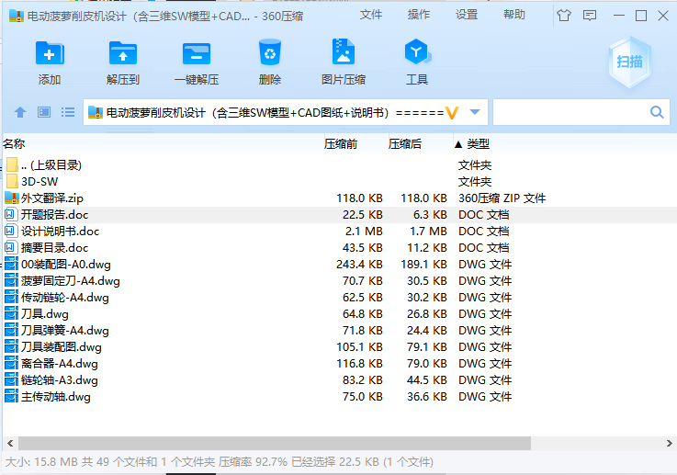Click the search magnifier icon
Viewport: 677px width, 475px height.
pos(657,112)
